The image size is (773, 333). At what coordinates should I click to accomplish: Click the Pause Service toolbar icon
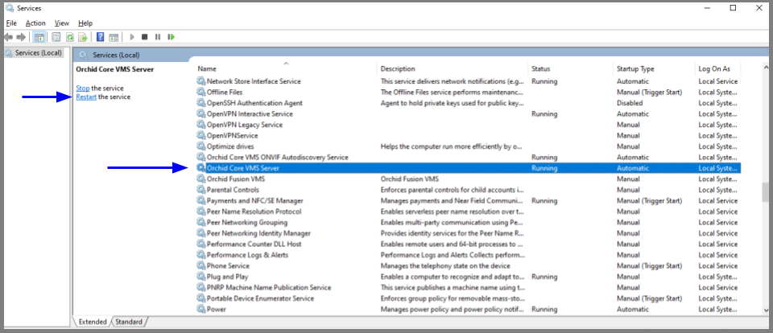pyautogui.click(x=158, y=37)
